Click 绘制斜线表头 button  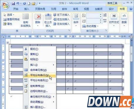26,20
